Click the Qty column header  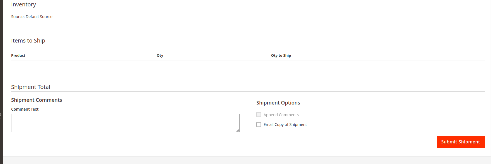tap(160, 55)
